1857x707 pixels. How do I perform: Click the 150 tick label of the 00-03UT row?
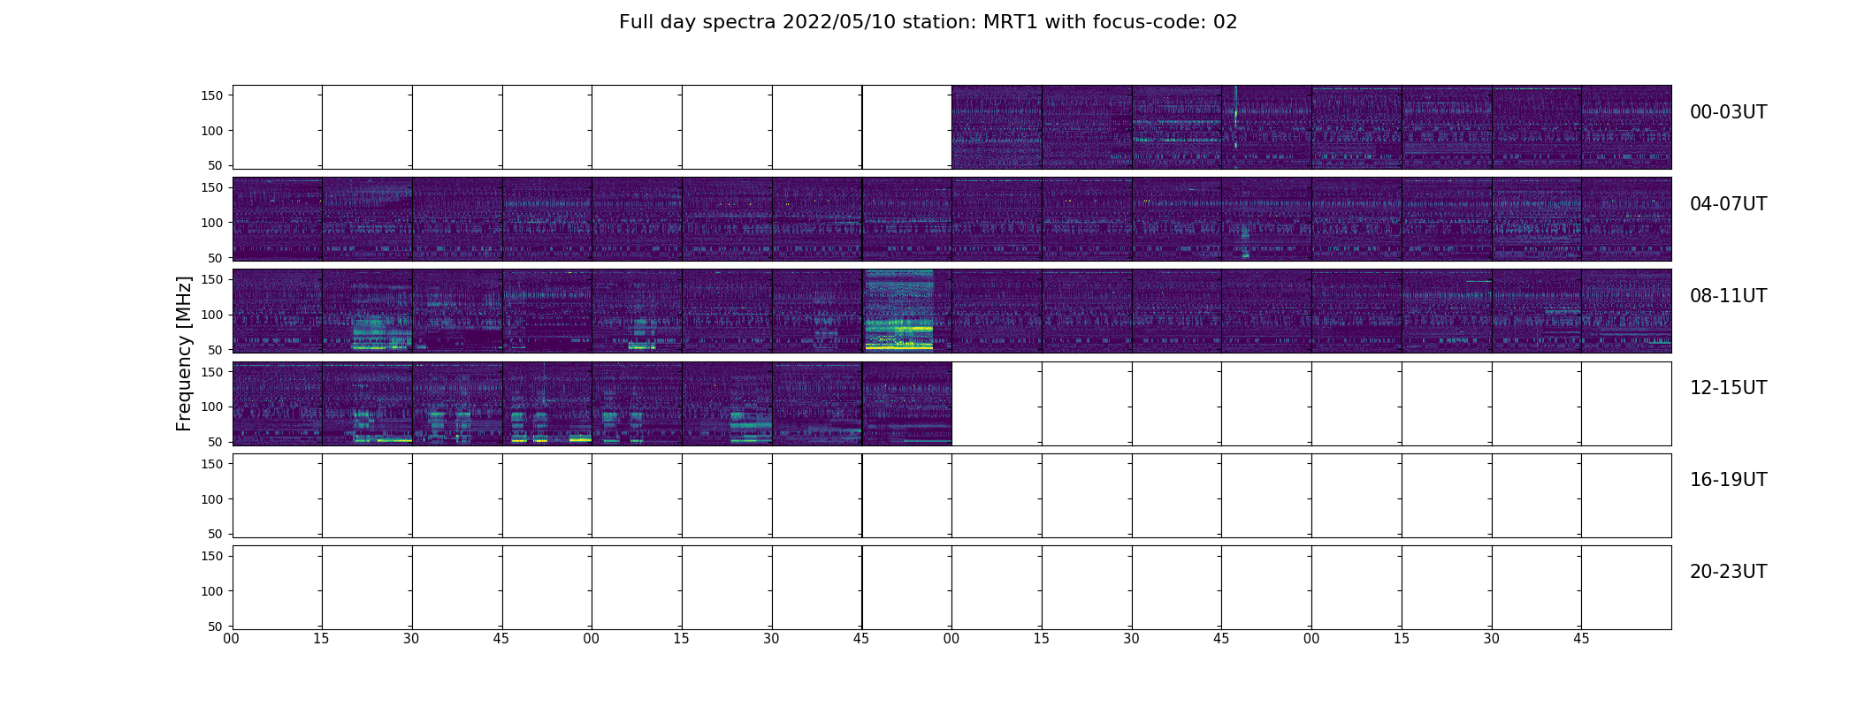(x=211, y=95)
